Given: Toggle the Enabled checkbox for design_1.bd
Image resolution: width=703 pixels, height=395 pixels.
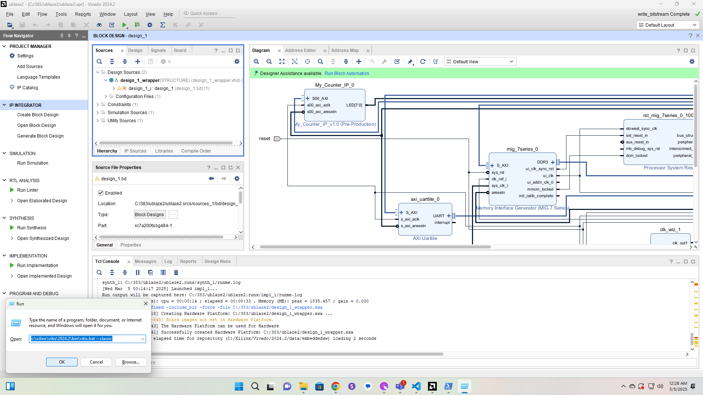Looking at the screenshot, I should 101,193.
